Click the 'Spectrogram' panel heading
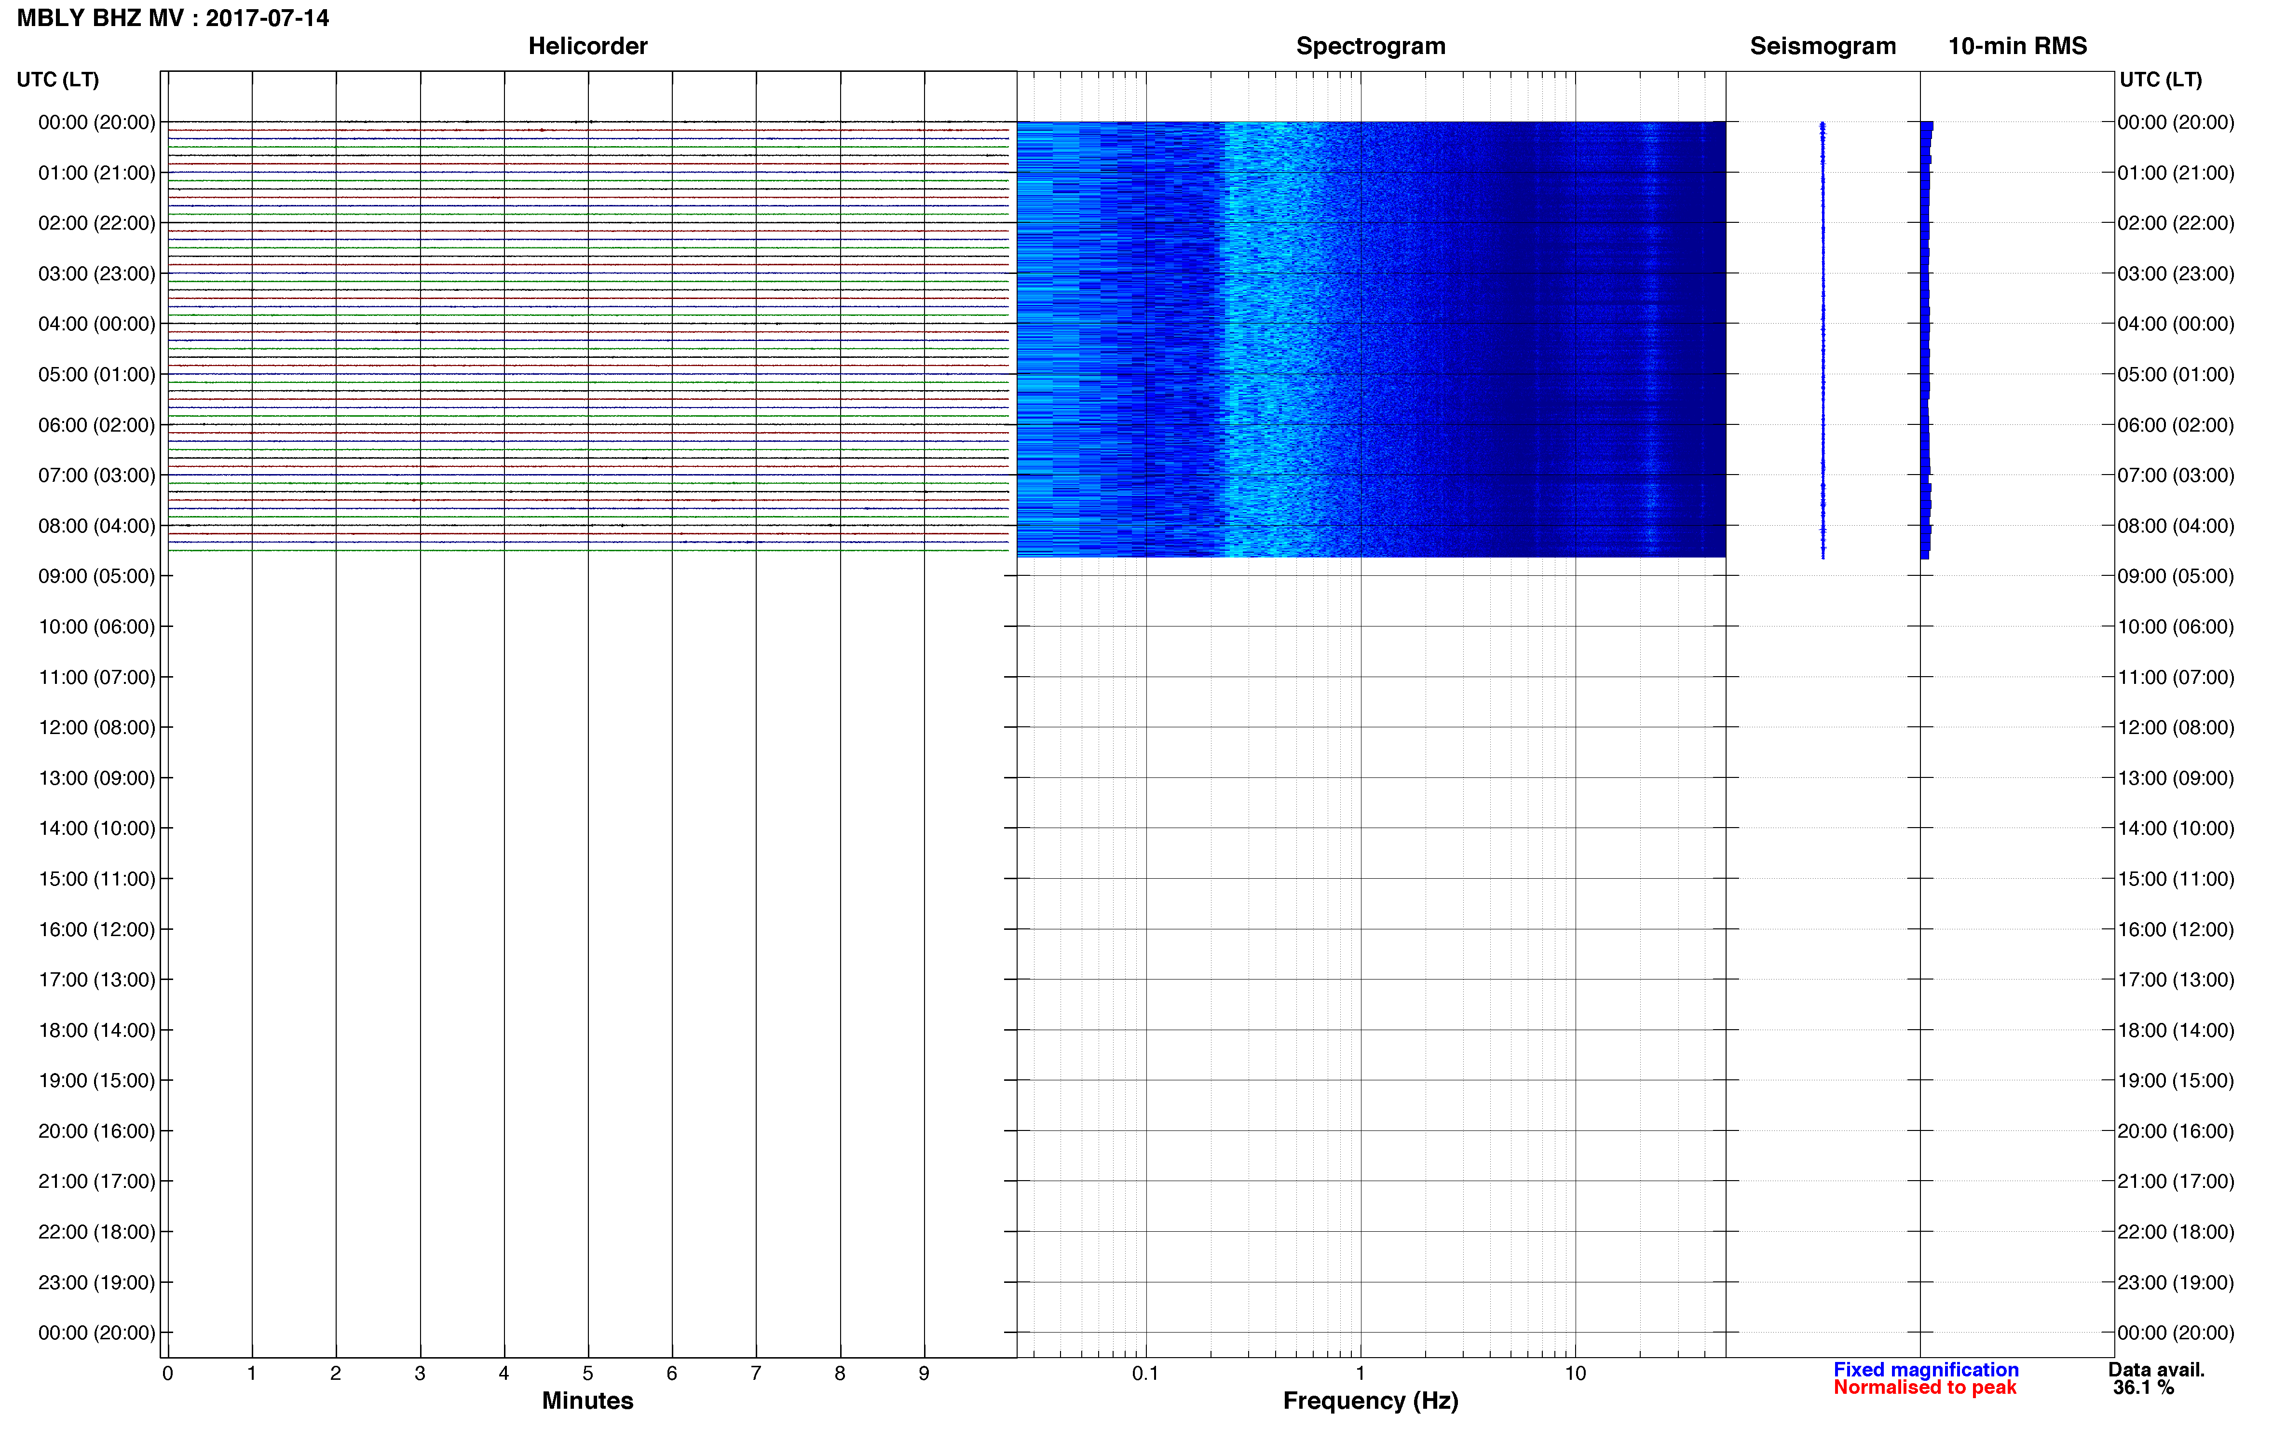 tap(1370, 46)
